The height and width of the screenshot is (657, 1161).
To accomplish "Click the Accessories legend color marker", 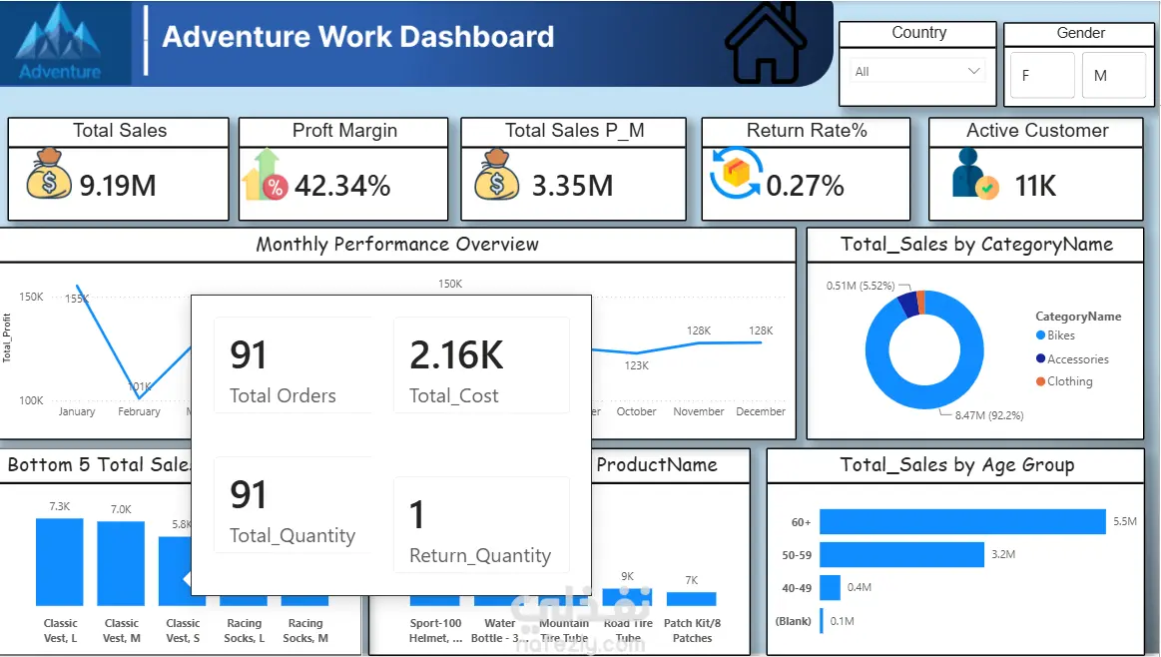I will [x=1040, y=358].
